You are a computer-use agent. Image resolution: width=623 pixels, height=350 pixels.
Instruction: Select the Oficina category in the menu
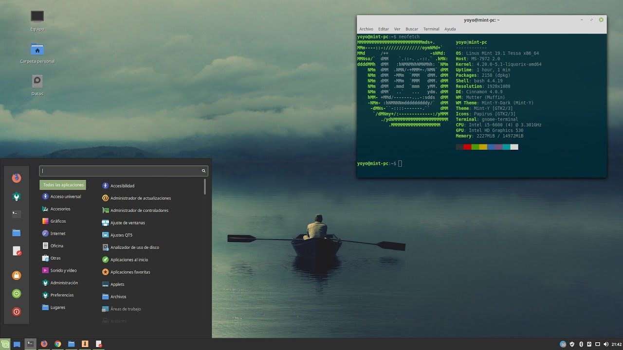click(x=57, y=246)
